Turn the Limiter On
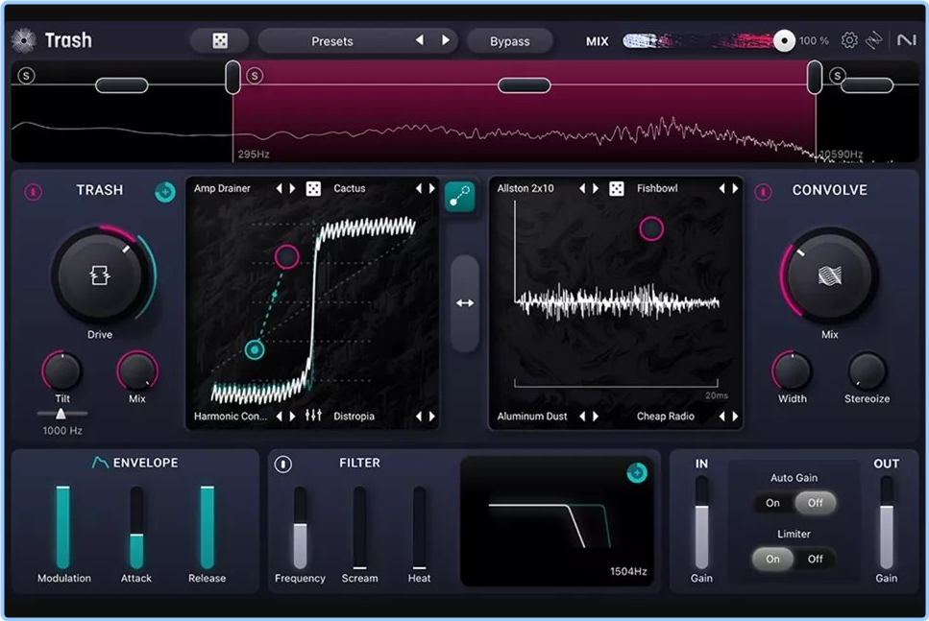Viewport: 929px width, 621px height. coord(772,559)
